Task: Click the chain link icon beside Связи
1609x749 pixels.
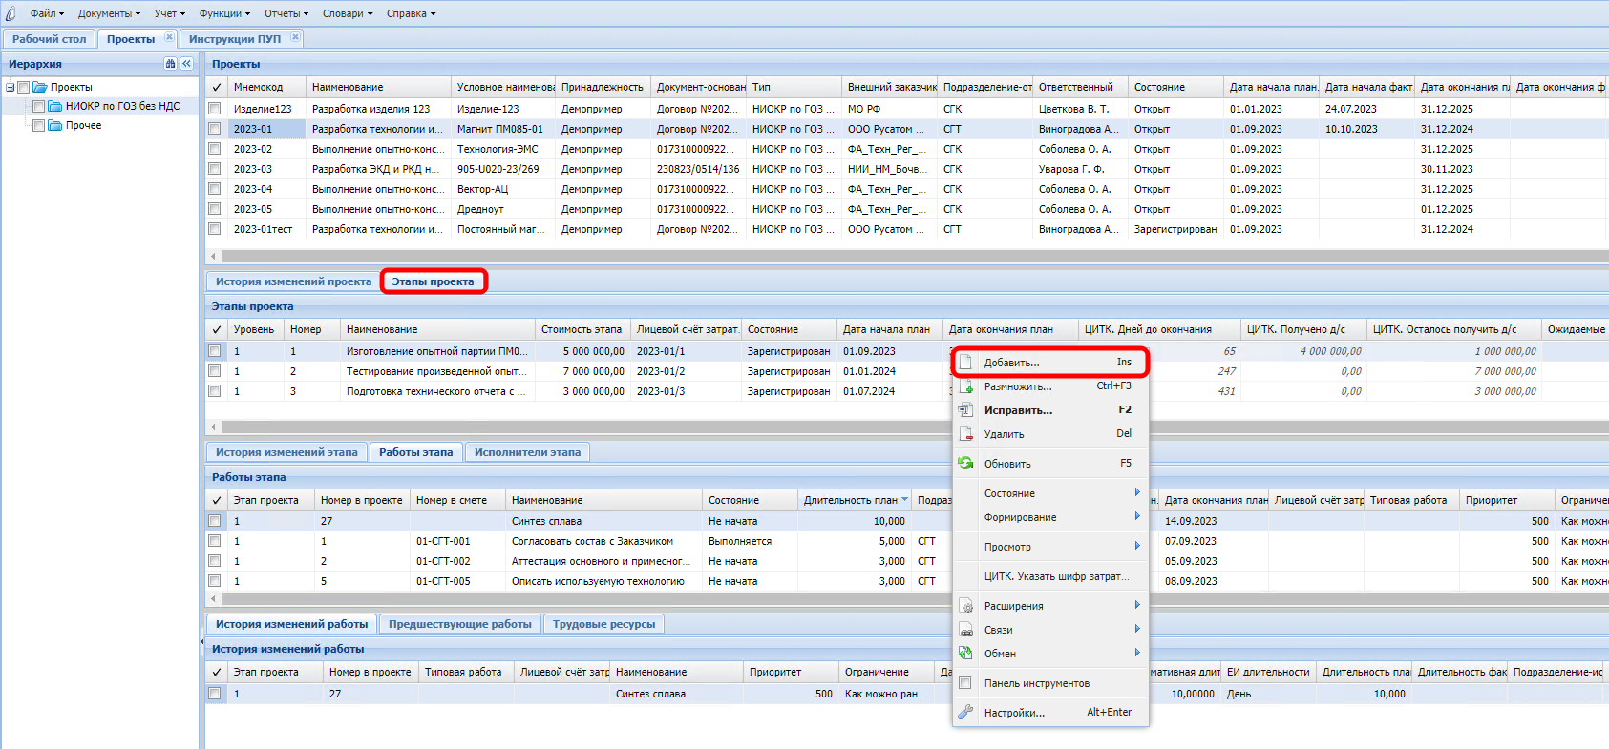Action: coord(965,630)
